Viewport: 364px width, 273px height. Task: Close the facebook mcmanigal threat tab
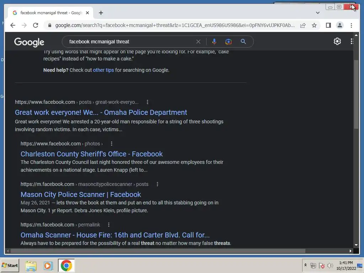click(87, 13)
